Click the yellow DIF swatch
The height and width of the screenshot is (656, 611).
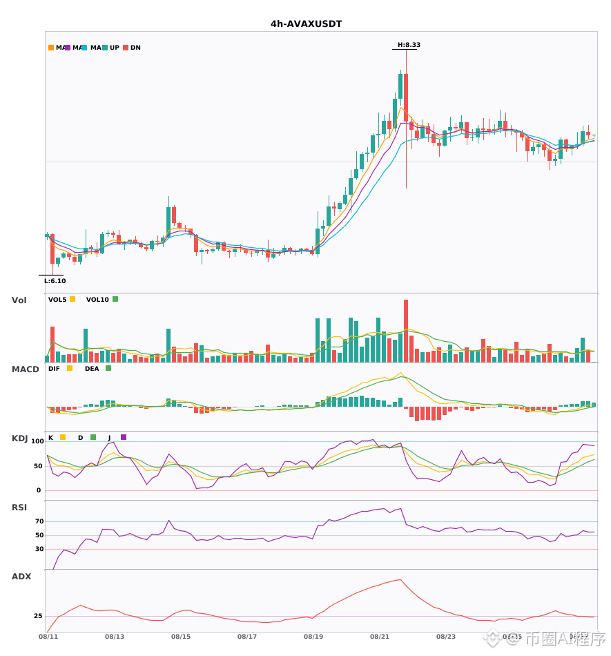[70, 368]
